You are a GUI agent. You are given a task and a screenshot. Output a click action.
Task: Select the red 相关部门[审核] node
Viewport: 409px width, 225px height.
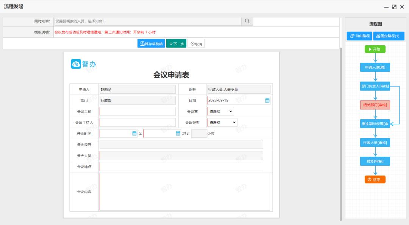click(375, 105)
